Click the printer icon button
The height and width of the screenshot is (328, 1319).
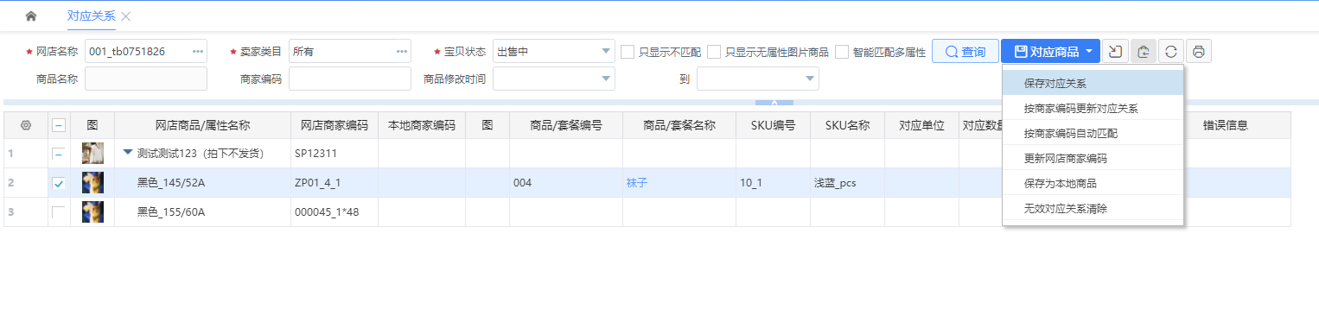[1198, 52]
